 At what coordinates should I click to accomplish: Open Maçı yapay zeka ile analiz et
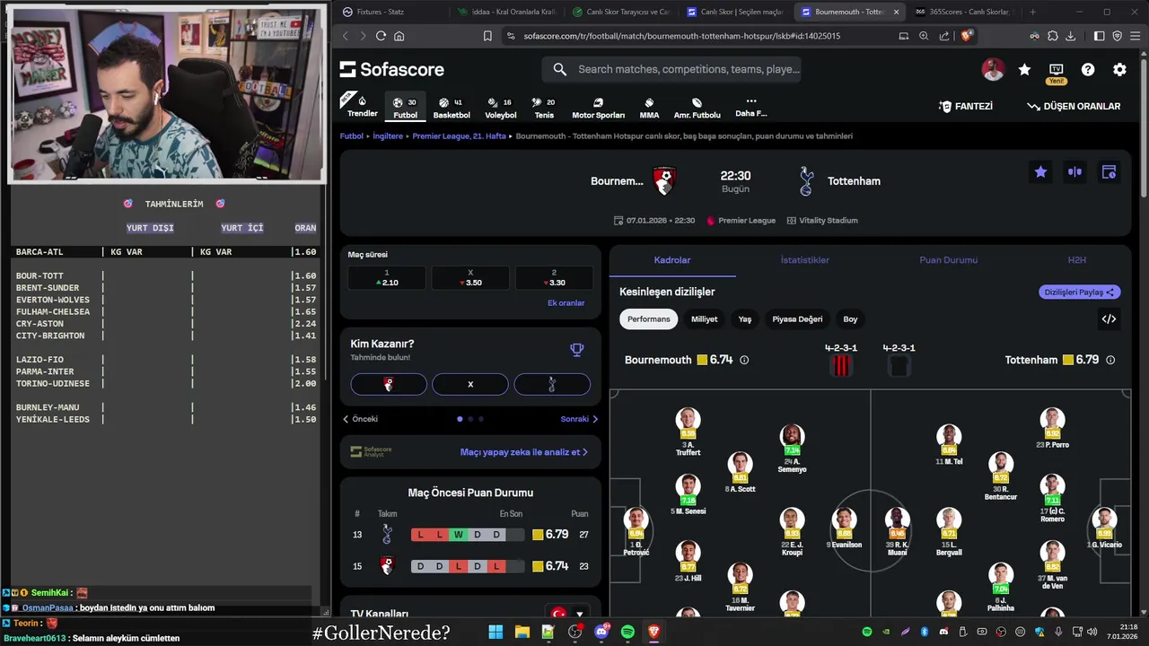point(524,452)
